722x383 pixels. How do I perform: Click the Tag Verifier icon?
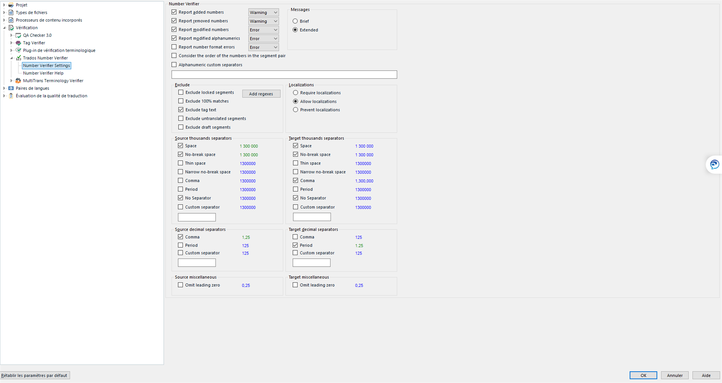pyautogui.click(x=18, y=43)
